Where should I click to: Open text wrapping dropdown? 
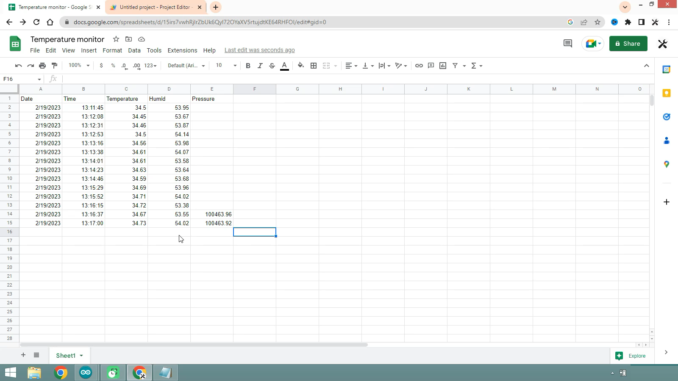tap(384, 66)
